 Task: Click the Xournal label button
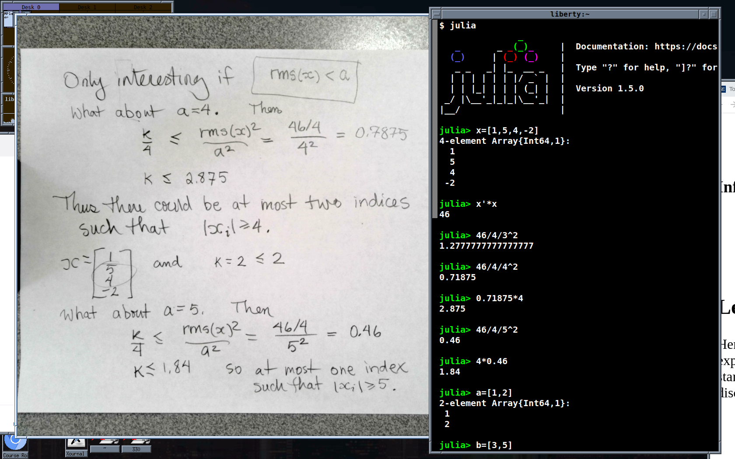pos(76,454)
